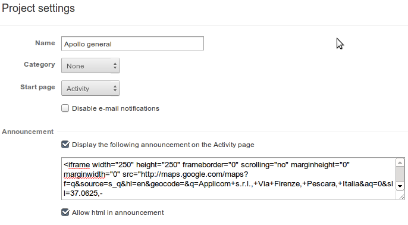Click the scroll-down arrow of announcement textarea
Viewport: 408px width, 225px height.
400,186
